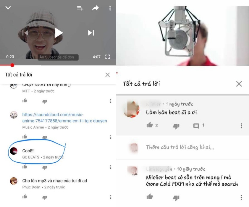Open the SoundCloud link in comments

pyautogui.click(x=64, y=118)
